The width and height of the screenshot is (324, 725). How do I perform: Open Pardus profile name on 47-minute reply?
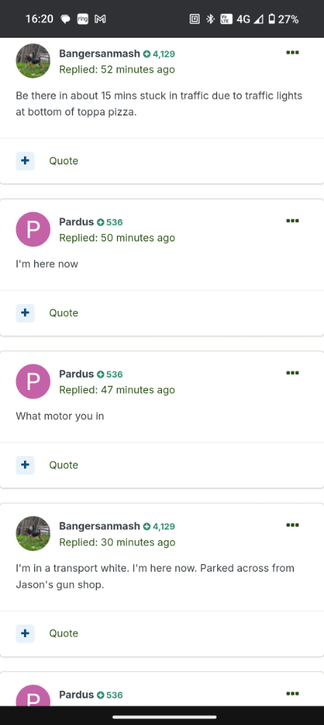[76, 373]
